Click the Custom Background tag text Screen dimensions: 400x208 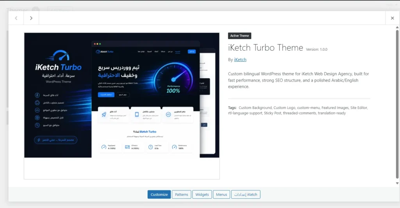(x=255, y=108)
